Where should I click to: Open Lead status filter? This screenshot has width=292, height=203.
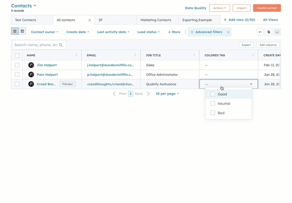149,32
